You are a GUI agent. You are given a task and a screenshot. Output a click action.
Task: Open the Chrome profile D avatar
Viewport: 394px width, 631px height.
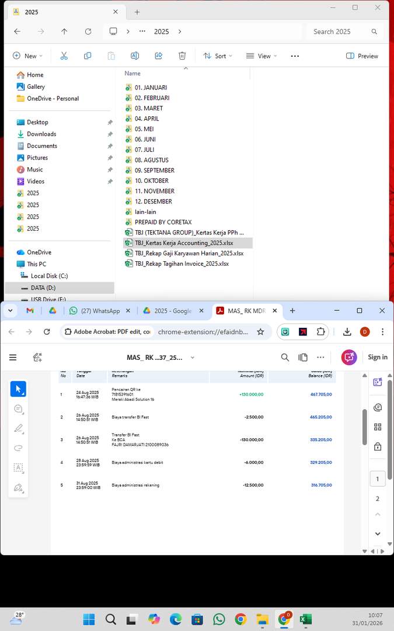point(365,332)
